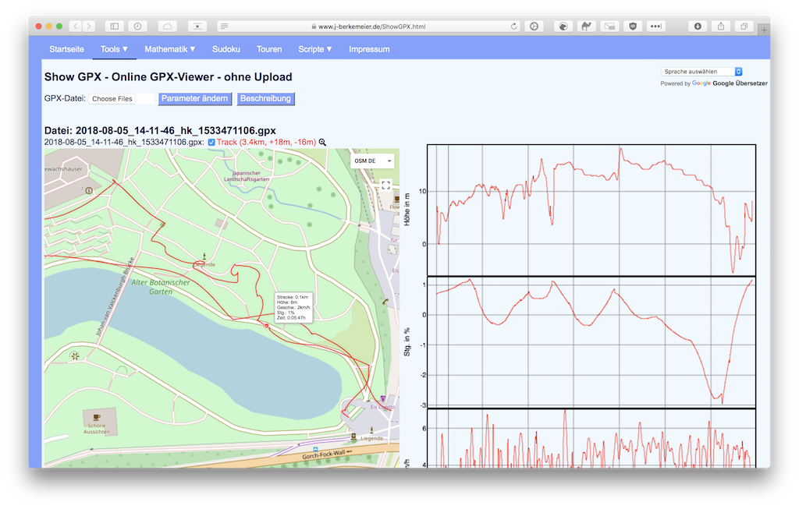Image resolution: width=799 pixels, height=509 pixels.
Task: Click the Datei: 2018-08-05 file heading
Action: 160,131
